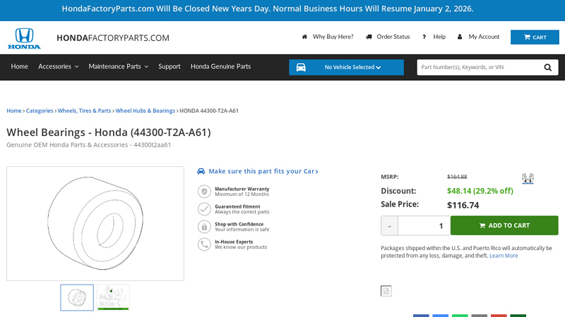The width and height of the screenshot is (565, 317).
Task: Click the Learn More link
Action: (x=504, y=256)
